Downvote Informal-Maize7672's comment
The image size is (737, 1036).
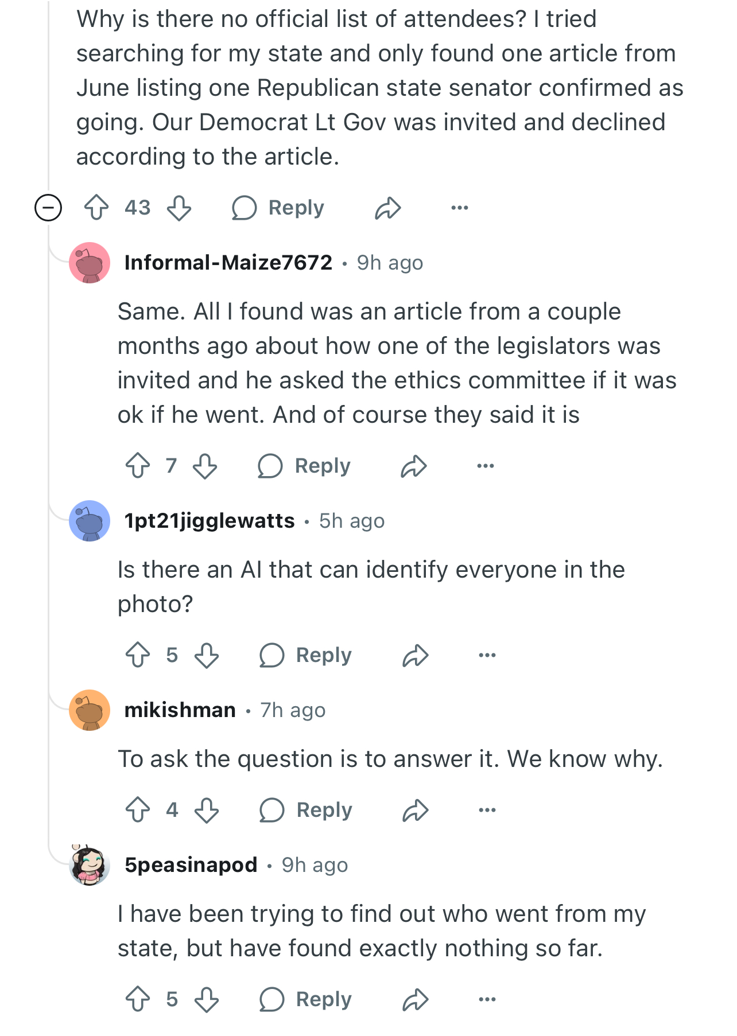click(205, 466)
